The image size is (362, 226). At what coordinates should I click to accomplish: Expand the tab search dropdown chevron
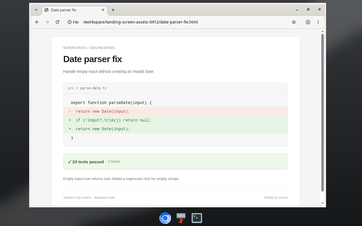pos(36,10)
